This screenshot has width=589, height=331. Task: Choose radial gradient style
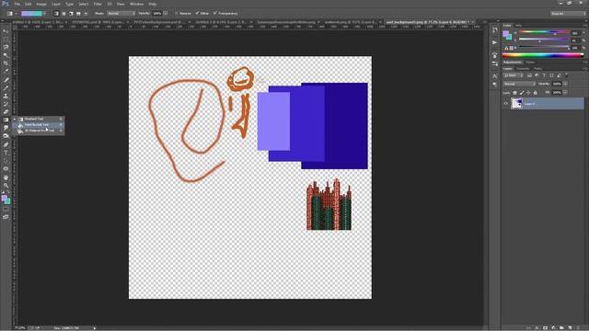pyautogui.click(x=64, y=13)
